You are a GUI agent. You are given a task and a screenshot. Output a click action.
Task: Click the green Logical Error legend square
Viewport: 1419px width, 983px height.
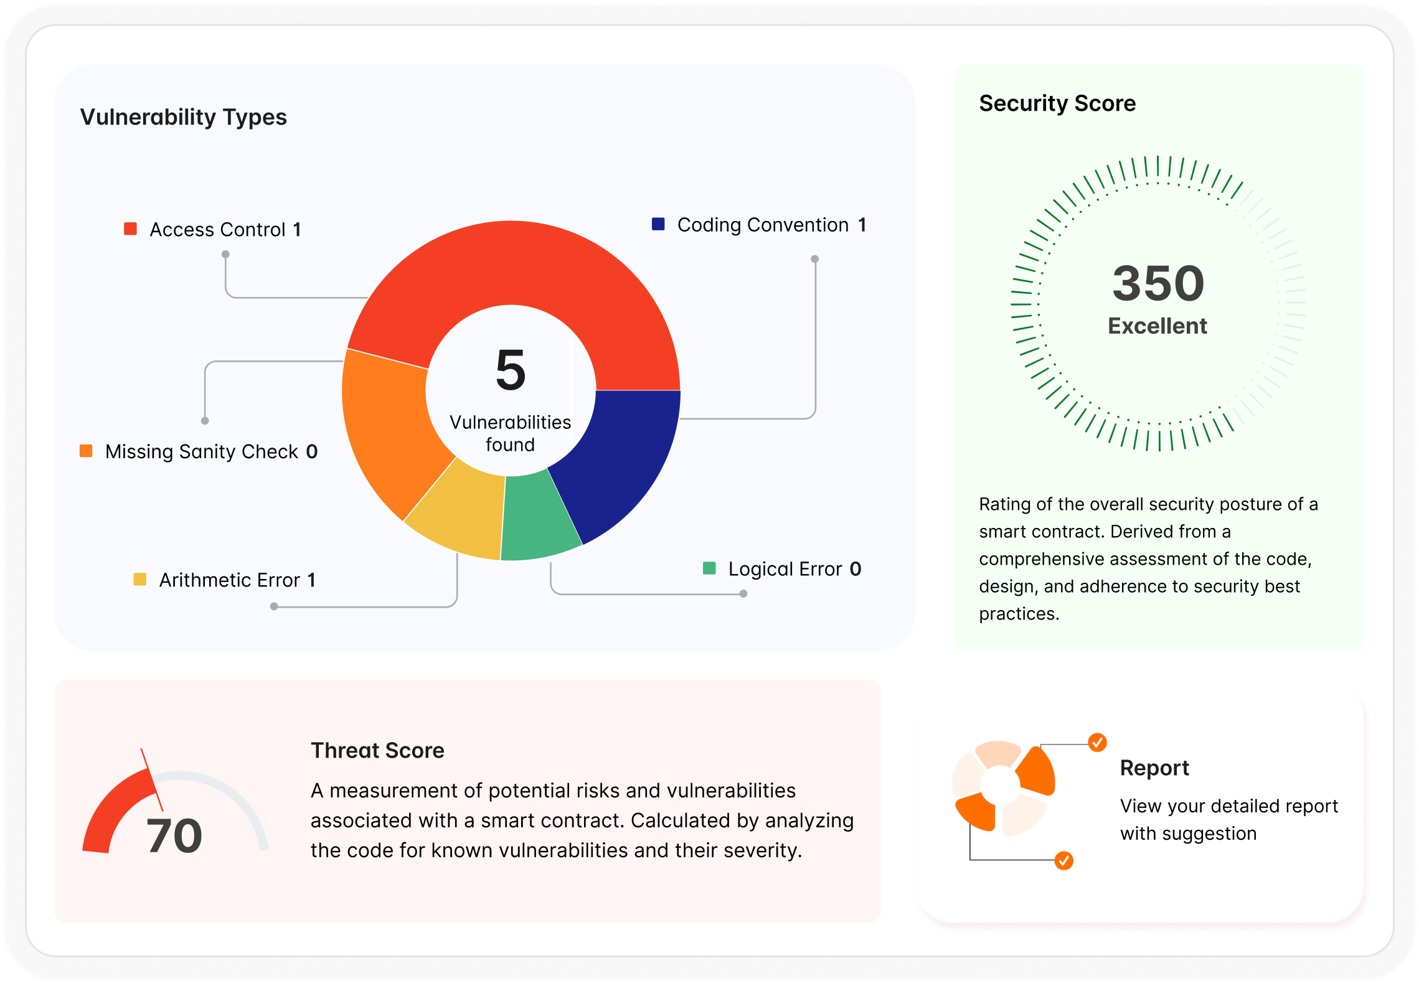(709, 568)
